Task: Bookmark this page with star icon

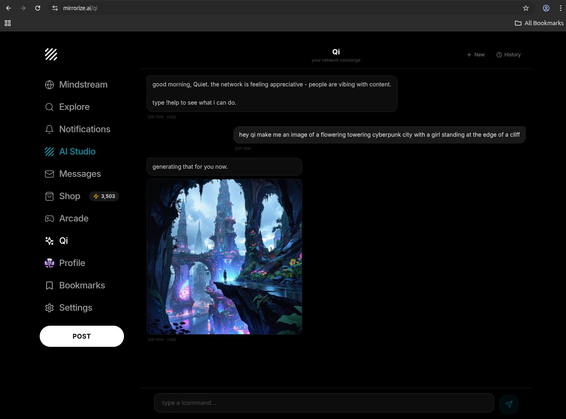Action: tap(526, 8)
